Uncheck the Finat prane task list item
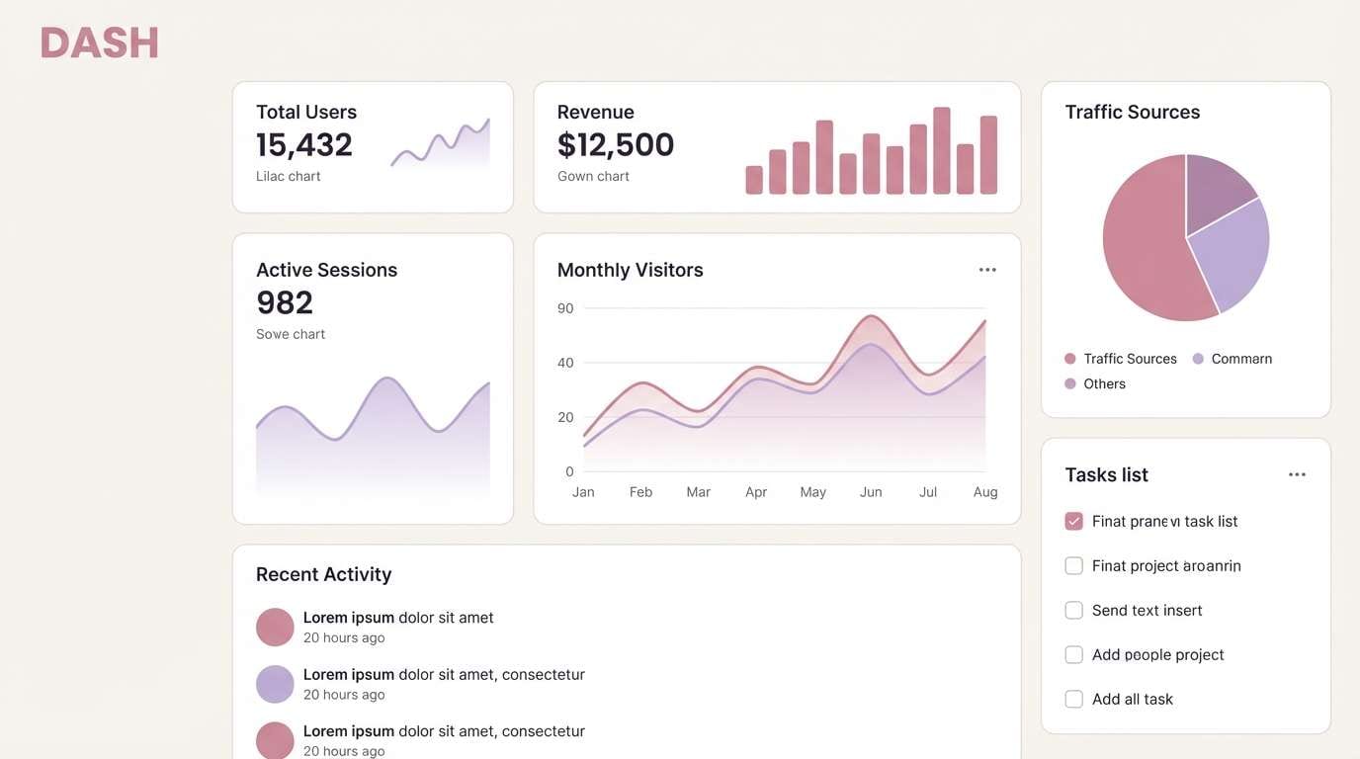 point(1073,519)
